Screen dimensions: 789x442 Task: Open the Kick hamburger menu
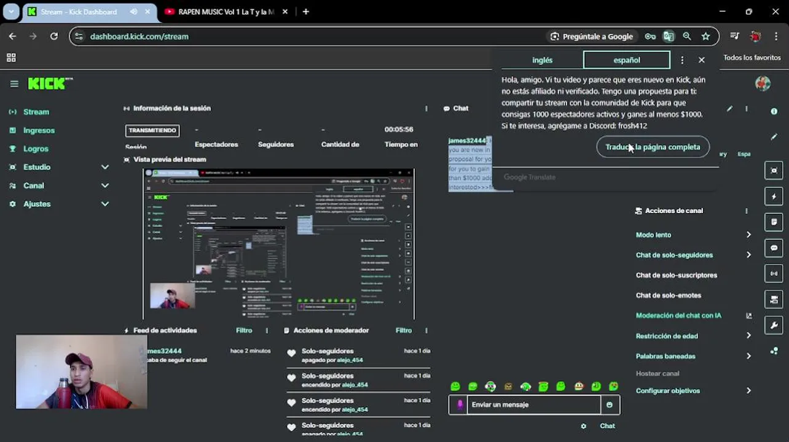[x=14, y=84]
